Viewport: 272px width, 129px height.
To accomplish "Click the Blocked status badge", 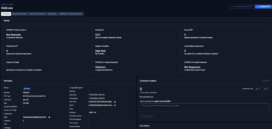I will point(27,88).
